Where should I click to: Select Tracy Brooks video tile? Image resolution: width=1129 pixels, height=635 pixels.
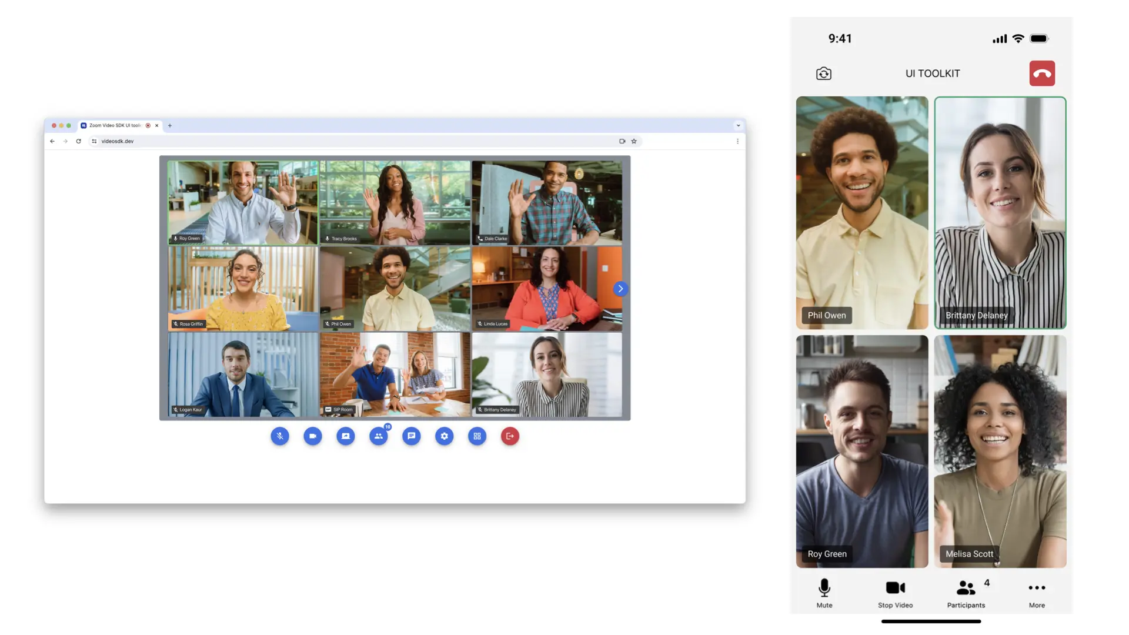click(x=395, y=203)
